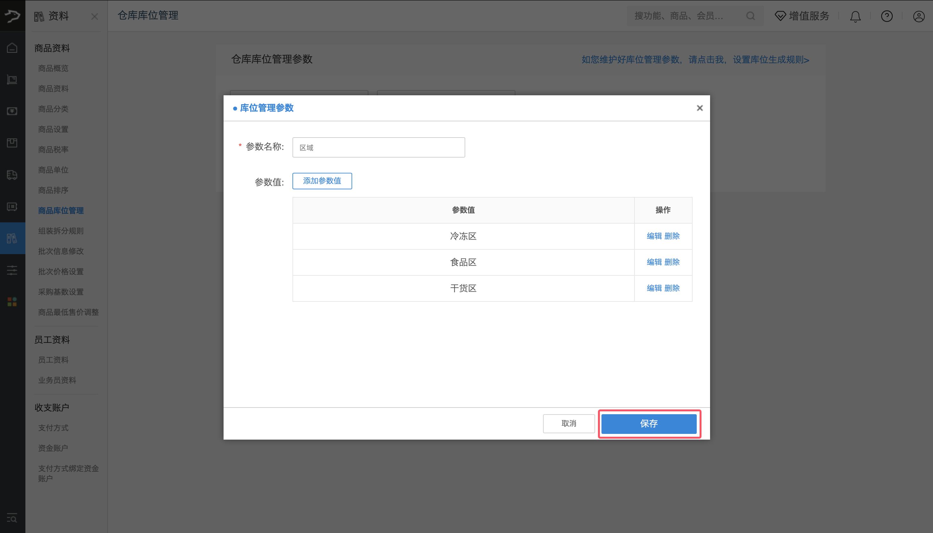This screenshot has width=933, height=533.
Task: Click inside the 参数名称 input field
Action: [378, 147]
